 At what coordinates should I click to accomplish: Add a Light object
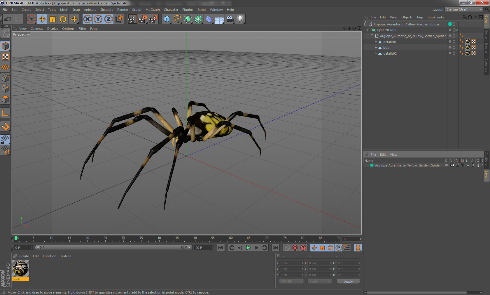pos(240,19)
